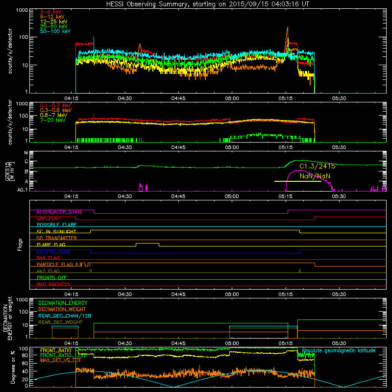Click the POSSIBLE_FLARE flag label
The image size is (392, 392).
[x=56, y=225]
